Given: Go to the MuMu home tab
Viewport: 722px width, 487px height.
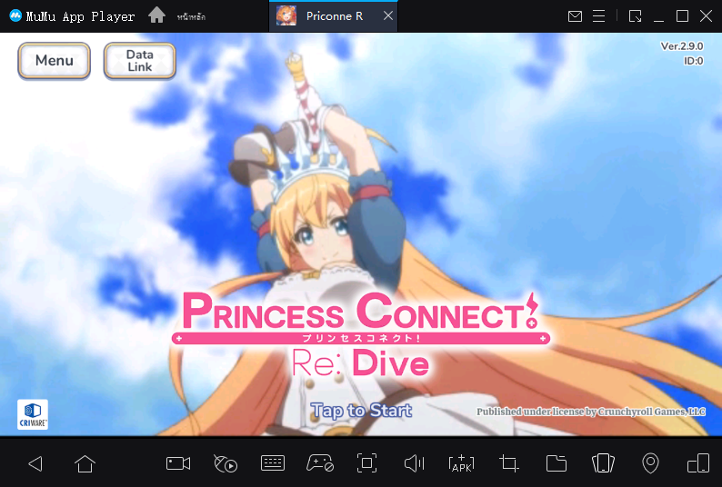Looking at the screenshot, I should [157, 16].
